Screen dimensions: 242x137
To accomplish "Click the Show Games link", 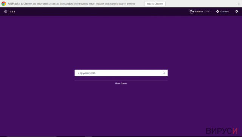I will pyautogui.click(x=121, y=84).
